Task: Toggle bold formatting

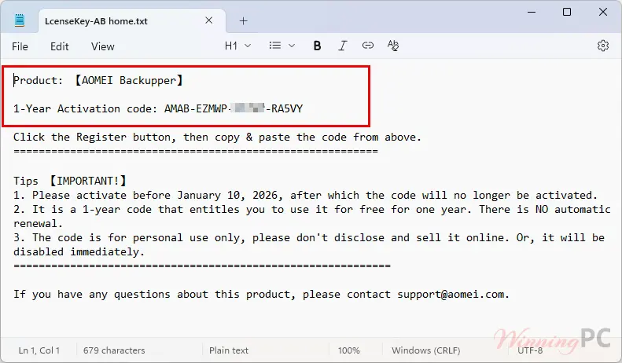Action: (x=317, y=46)
